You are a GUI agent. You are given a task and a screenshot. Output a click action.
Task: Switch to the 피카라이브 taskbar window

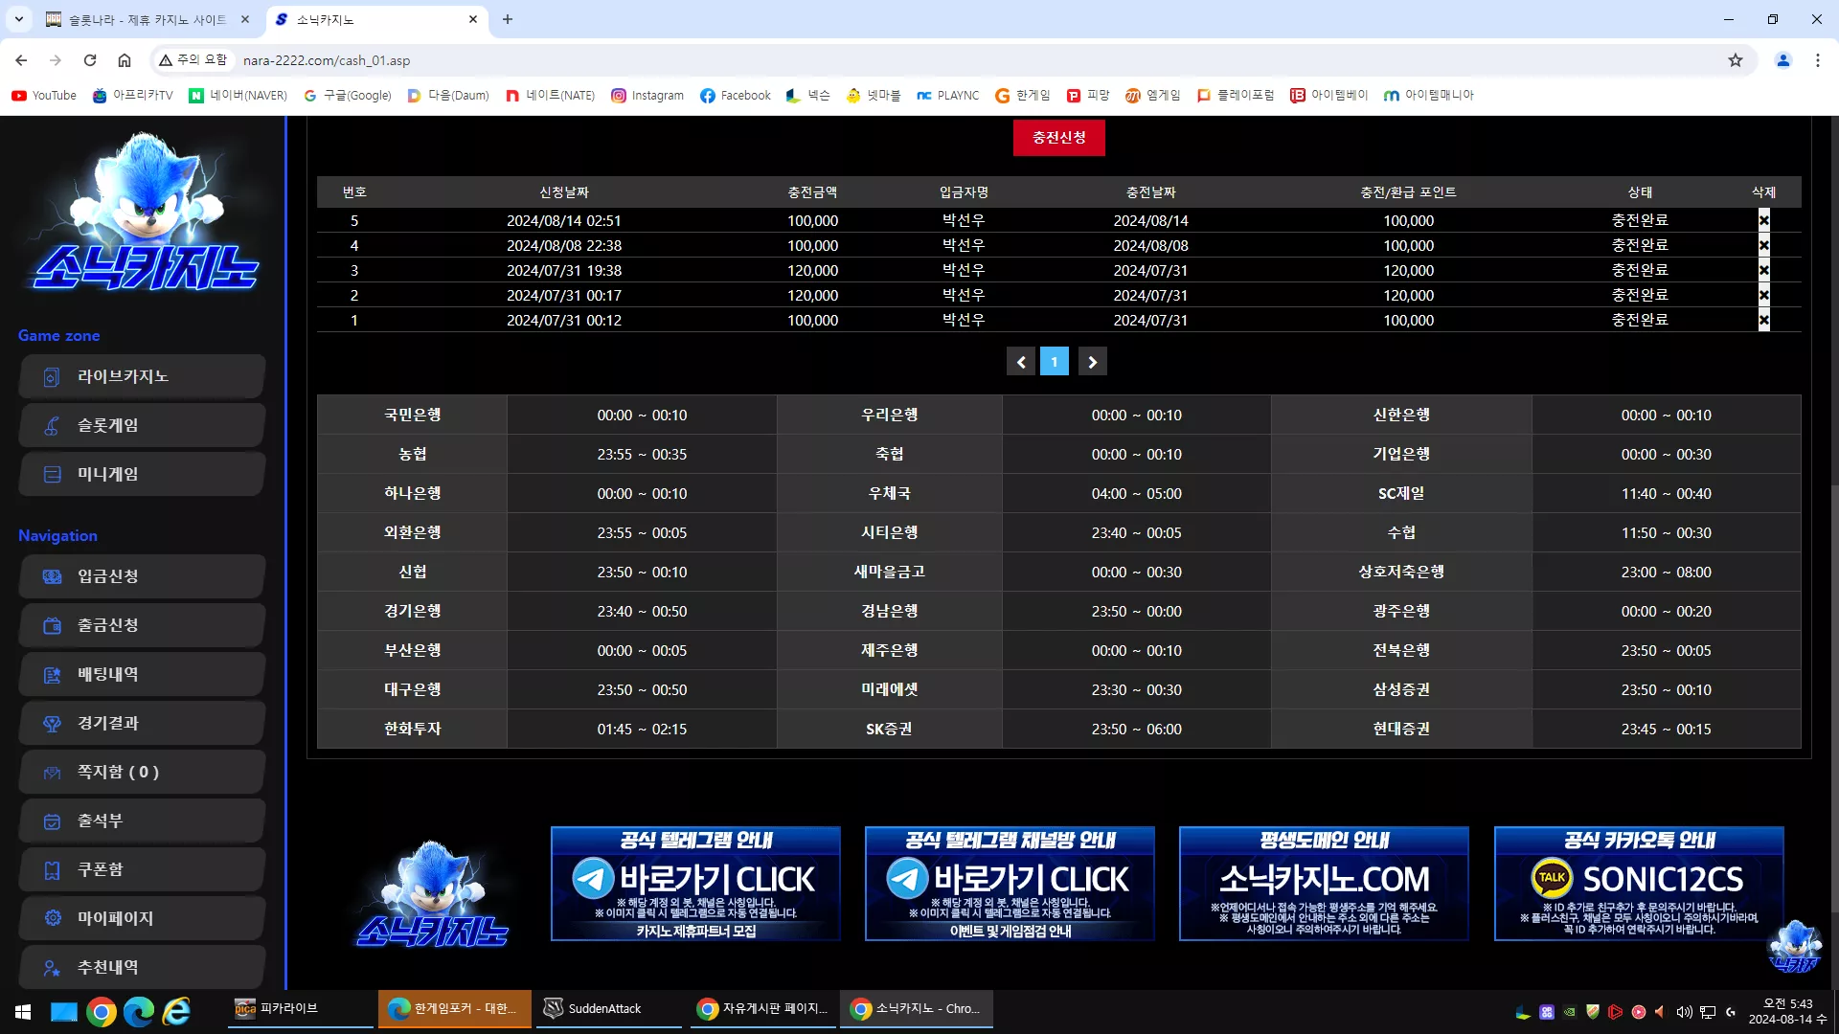pyautogui.click(x=300, y=1009)
